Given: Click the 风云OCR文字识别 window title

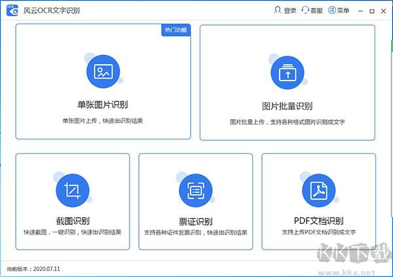Looking at the screenshot, I should (x=52, y=10).
